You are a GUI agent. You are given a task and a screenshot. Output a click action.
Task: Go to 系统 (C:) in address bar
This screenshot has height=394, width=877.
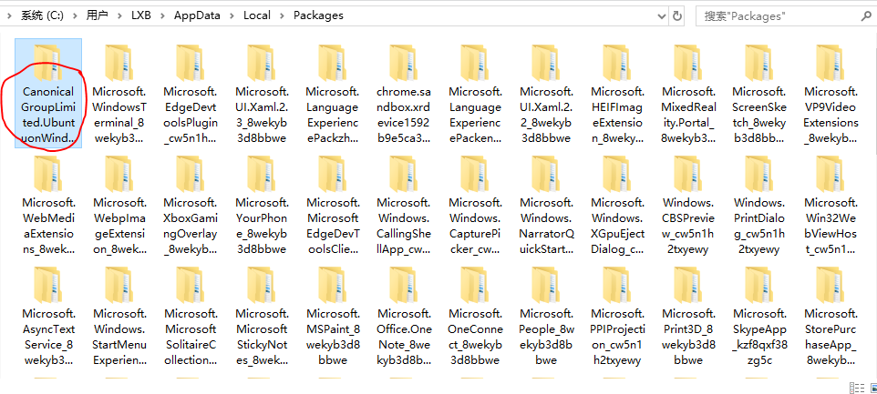42,15
